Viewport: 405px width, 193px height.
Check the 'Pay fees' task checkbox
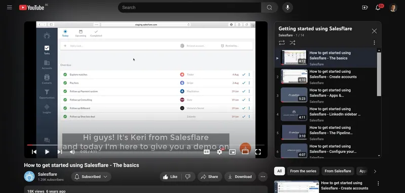tap(65, 83)
